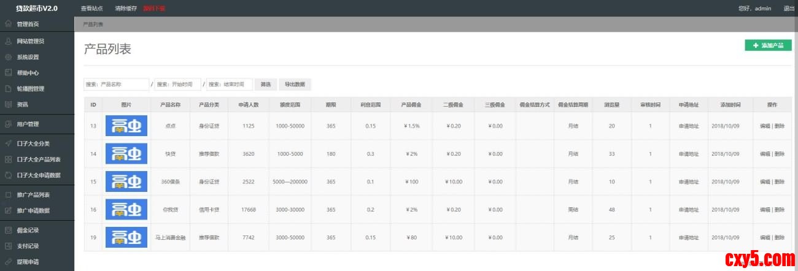This screenshot has width=798, height=271.
Task: Click the green 添加产品 button
Action: 768,45
